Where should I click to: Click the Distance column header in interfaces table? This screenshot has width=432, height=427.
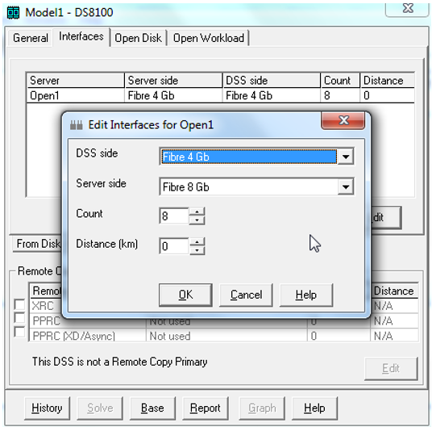coord(387,81)
